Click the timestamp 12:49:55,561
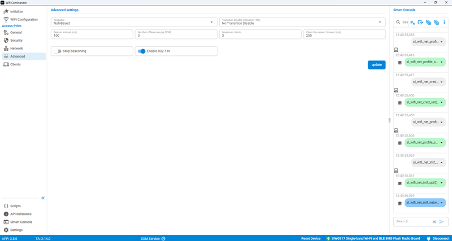The height and width of the screenshot is (241, 452). pos(405,176)
